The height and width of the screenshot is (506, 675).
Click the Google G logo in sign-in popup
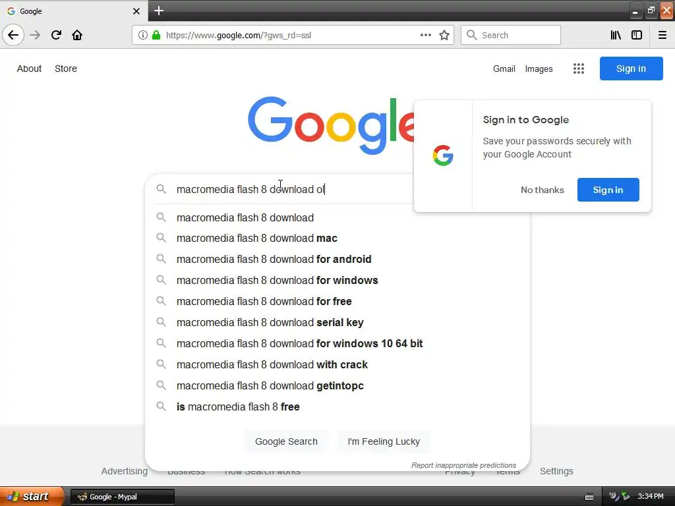tap(443, 155)
